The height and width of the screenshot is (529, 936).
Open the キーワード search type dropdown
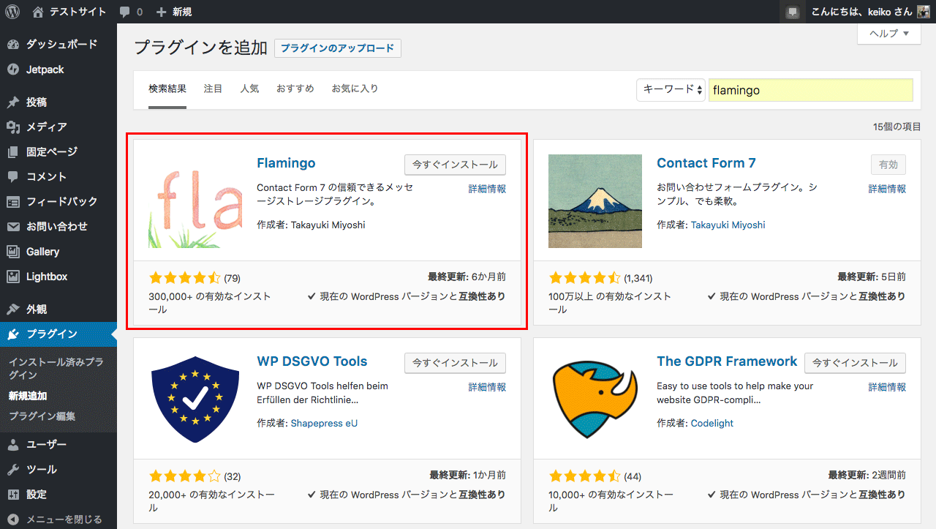point(671,89)
